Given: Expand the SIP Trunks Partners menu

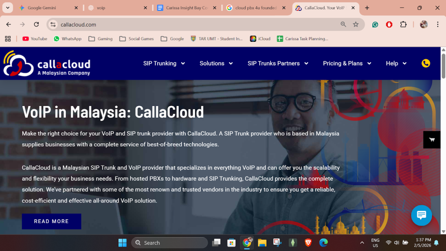Looking at the screenshot, I should coord(278,64).
